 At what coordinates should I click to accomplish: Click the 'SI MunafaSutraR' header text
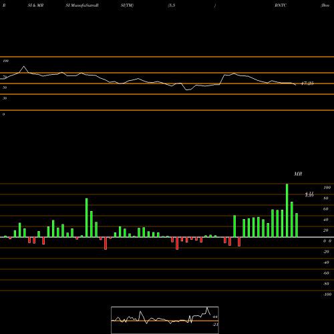(x=82, y=5)
